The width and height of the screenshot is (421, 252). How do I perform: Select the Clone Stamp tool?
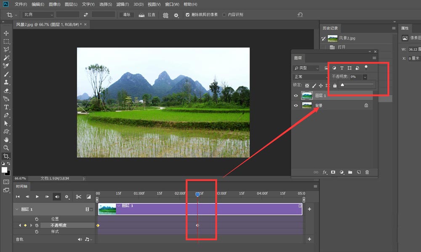[6, 82]
